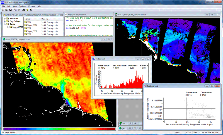Screen dimensions: 223x135
Task: Open the File menu
Action: coord(4,6)
